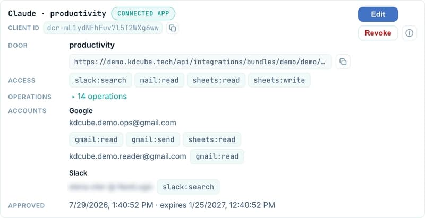Image resolution: width=425 pixels, height=218 pixels.
Task: Click the slack:search chip under Slack
Action: pyautogui.click(x=189, y=187)
